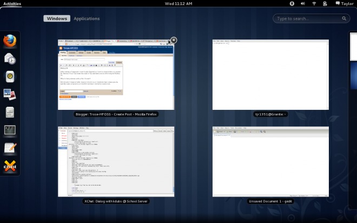The height and width of the screenshot is (223, 357).
Task: Click the Unsaved Document 1 - gedit caption
Action: [270, 201]
